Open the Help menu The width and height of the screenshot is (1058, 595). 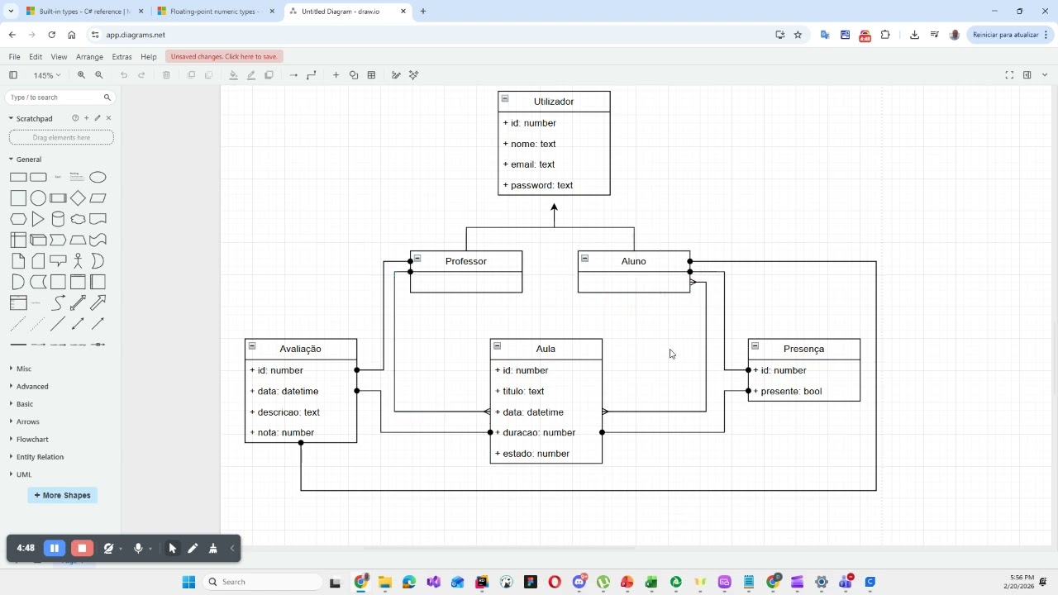click(x=149, y=57)
